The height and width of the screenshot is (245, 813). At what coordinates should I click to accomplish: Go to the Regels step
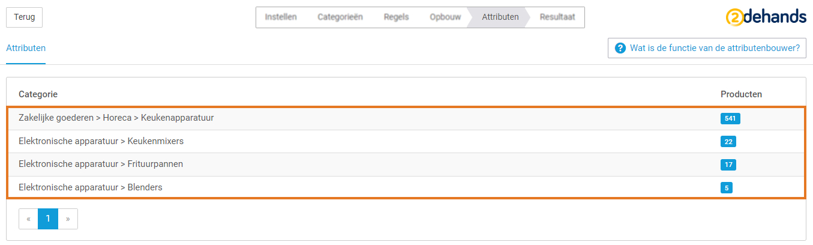tap(397, 17)
